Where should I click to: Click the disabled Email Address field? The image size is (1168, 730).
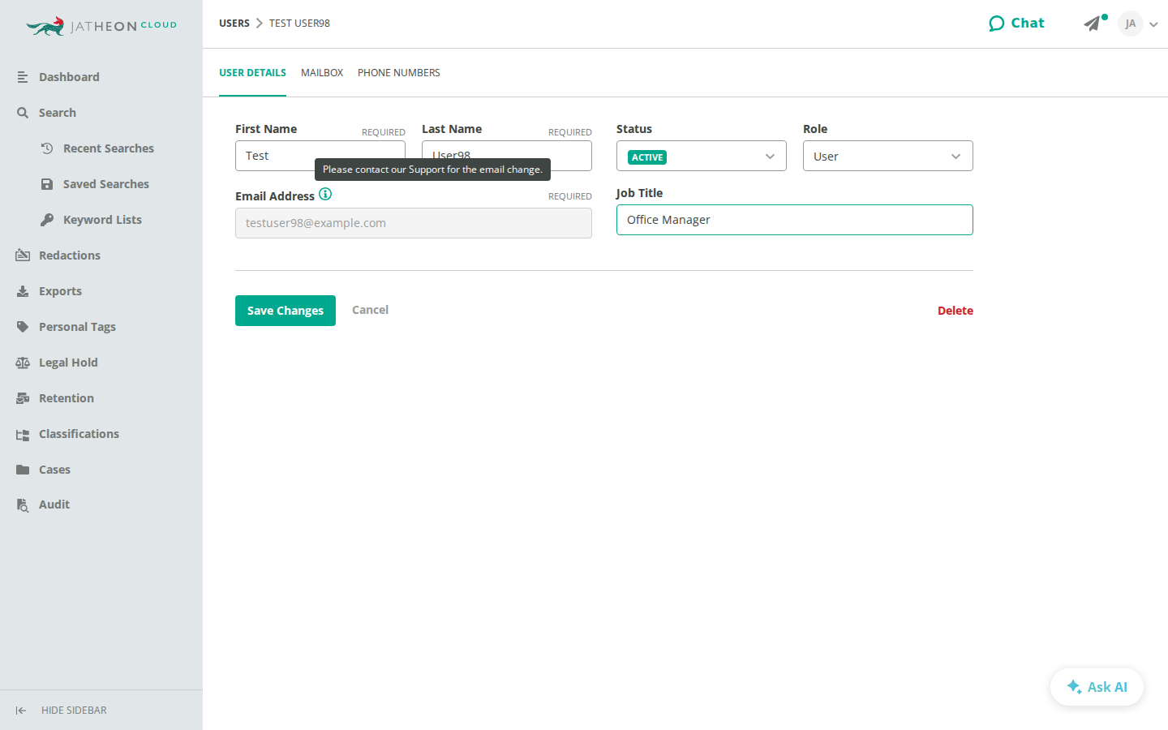pos(414,223)
